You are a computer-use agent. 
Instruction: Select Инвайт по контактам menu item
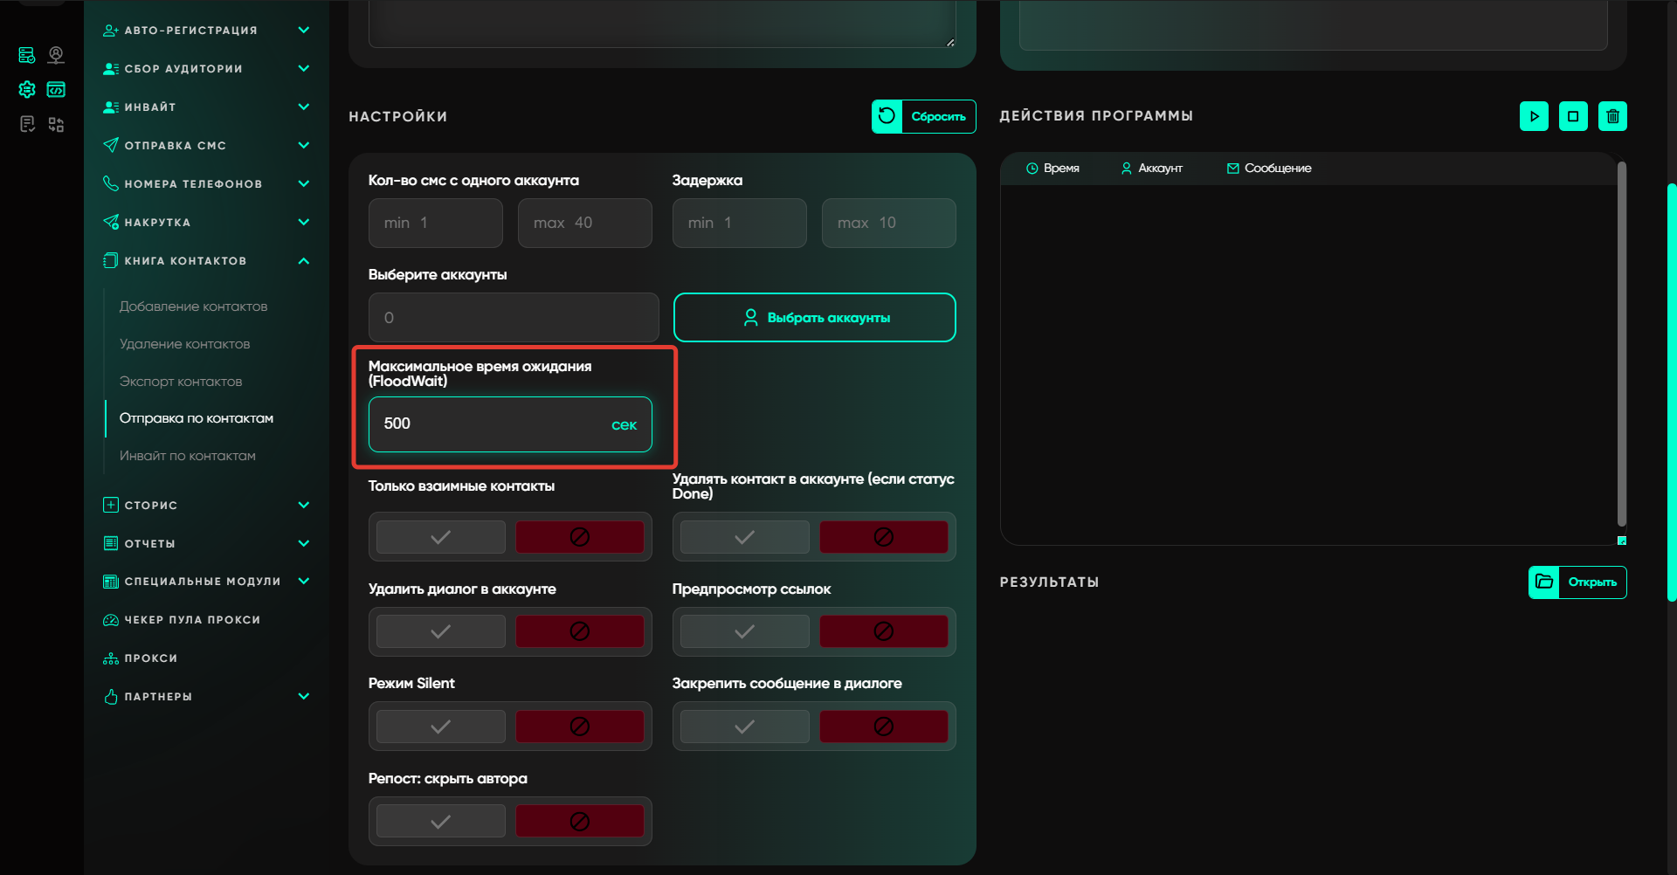(187, 456)
